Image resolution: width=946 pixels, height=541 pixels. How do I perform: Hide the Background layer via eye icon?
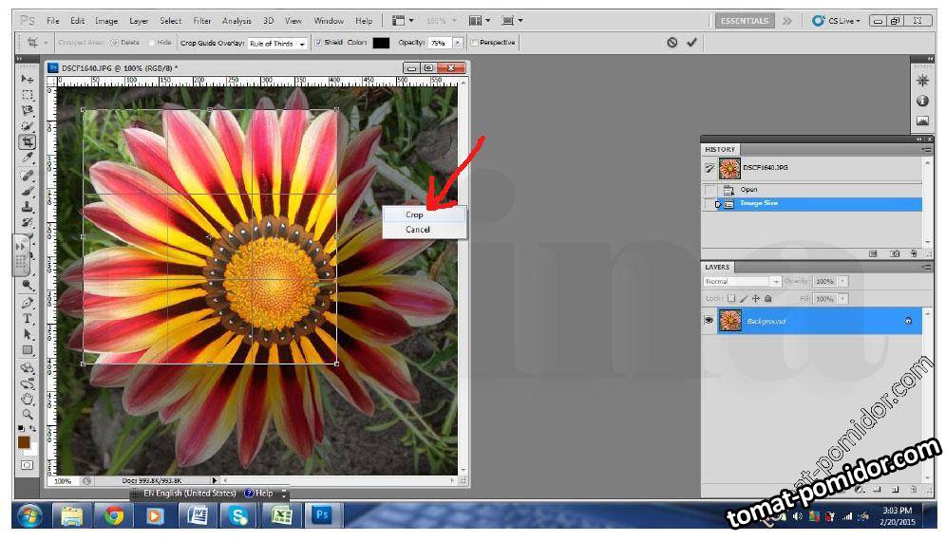709,321
